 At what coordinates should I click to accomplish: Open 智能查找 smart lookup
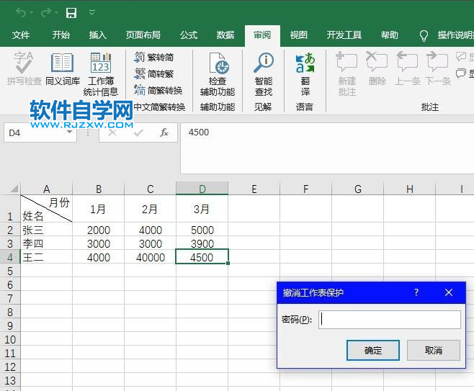[x=264, y=74]
